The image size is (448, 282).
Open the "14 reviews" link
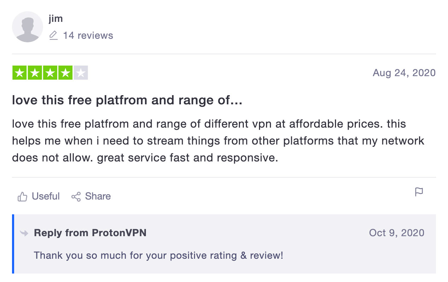click(88, 36)
